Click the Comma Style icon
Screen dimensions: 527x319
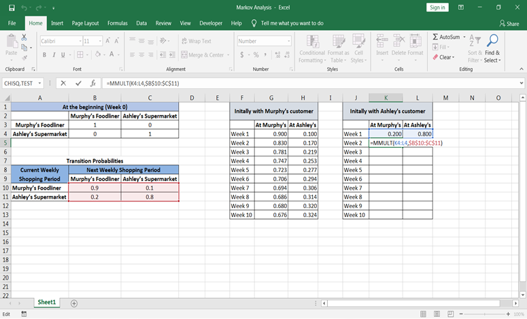[265, 54]
